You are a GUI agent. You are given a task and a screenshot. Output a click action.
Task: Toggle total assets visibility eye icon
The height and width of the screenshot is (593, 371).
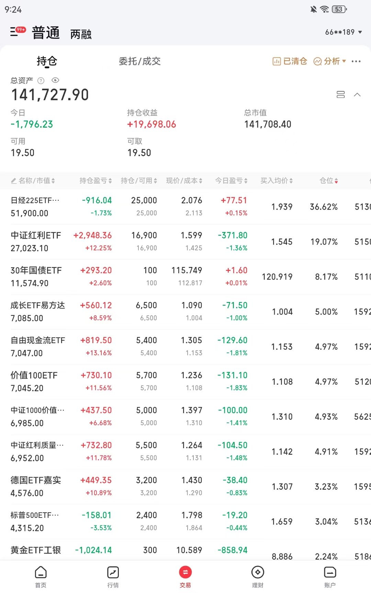(55, 80)
